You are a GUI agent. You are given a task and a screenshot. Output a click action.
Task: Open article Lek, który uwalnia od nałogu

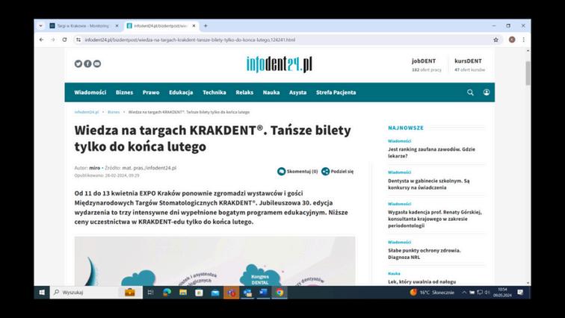coord(422,281)
